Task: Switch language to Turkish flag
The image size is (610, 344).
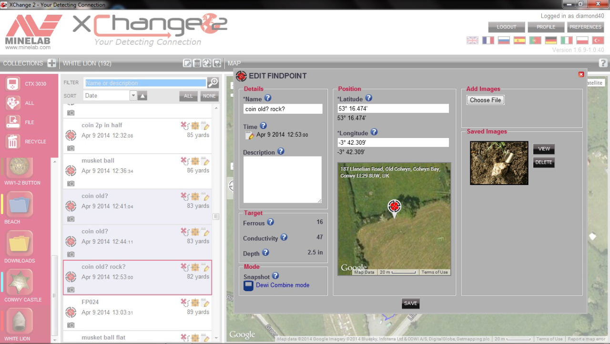Action: (598, 40)
